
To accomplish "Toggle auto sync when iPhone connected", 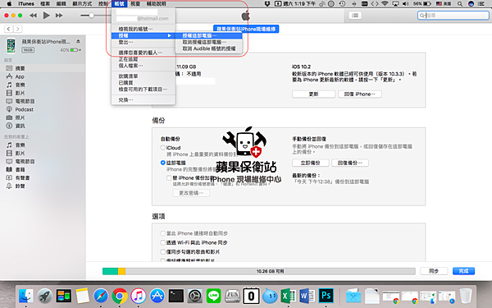I will [162, 233].
